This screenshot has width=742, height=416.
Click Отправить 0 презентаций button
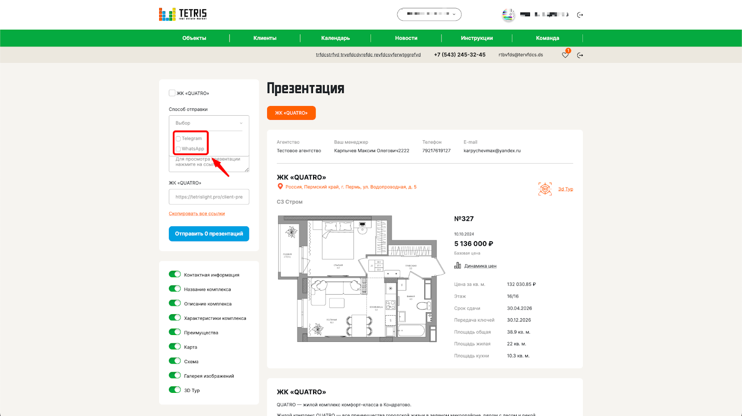(209, 234)
